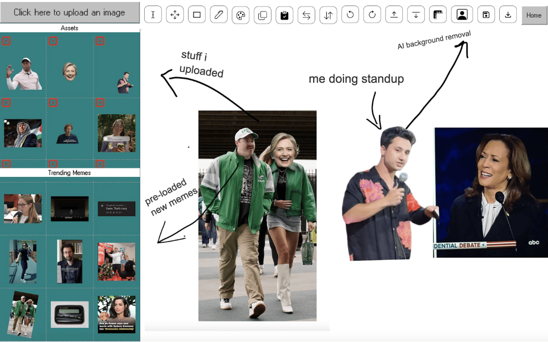
Task: Select the woman holding phone outdoors asset
Action: point(117,133)
